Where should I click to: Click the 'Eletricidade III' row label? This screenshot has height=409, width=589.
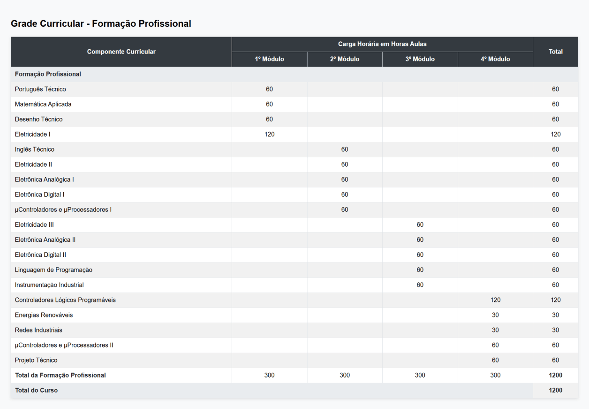tap(35, 224)
